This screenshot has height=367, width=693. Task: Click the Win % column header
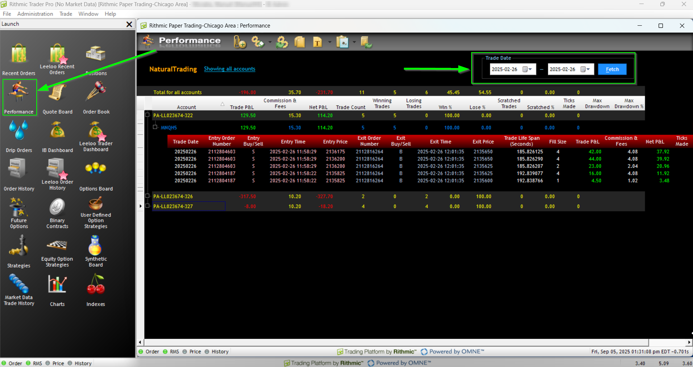pyautogui.click(x=445, y=107)
